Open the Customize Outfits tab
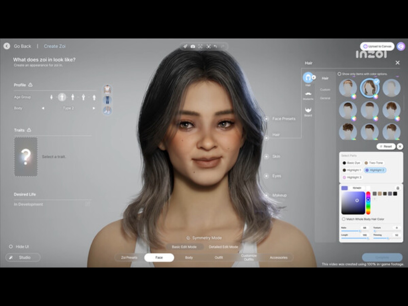The height and width of the screenshot is (306, 408). coord(249,258)
